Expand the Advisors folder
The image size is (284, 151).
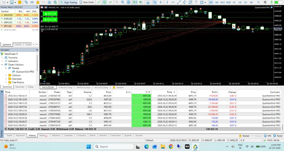[x=6, y=75]
